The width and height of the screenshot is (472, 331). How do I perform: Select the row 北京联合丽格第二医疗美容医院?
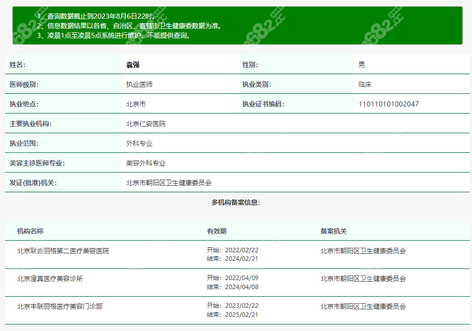[x=237, y=255]
